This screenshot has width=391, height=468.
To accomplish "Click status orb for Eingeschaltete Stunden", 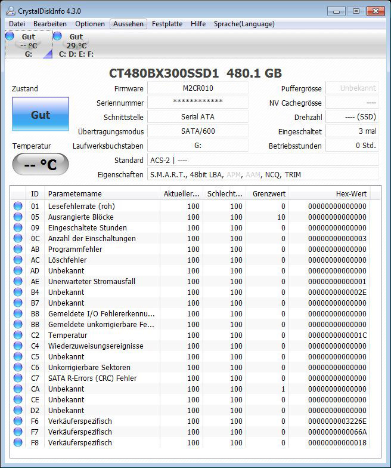I will point(18,227).
